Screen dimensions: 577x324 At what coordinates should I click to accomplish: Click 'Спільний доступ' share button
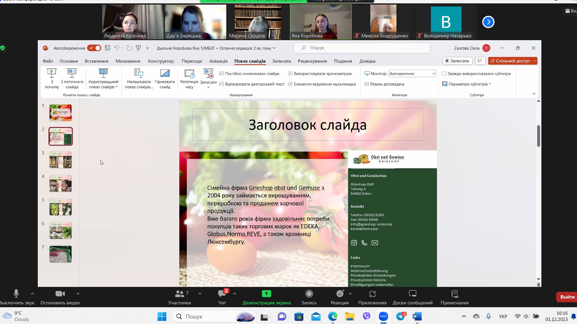pos(510,61)
